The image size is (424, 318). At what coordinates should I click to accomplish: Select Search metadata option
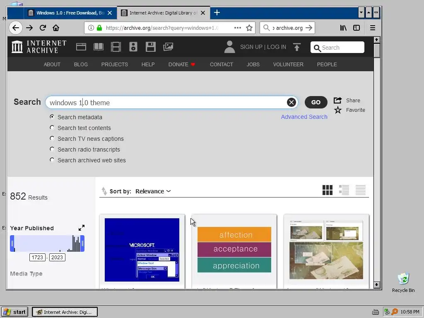coord(52,117)
